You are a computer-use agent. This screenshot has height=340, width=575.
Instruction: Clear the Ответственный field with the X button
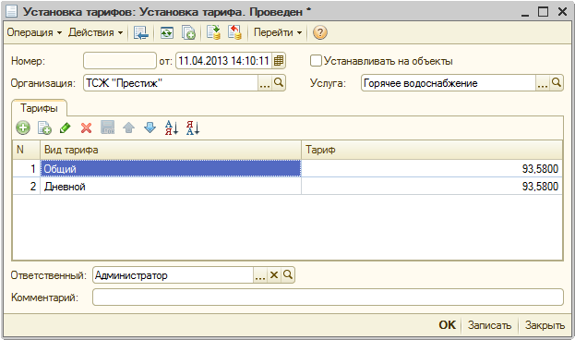pyautogui.click(x=274, y=275)
